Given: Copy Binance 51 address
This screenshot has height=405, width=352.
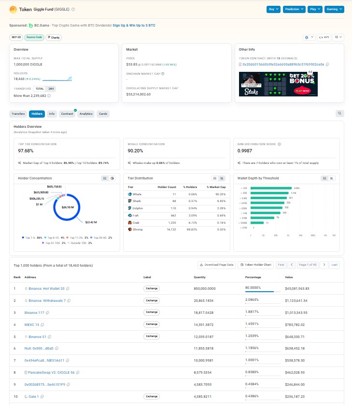Looking at the screenshot, I should (x=49, y=337).
